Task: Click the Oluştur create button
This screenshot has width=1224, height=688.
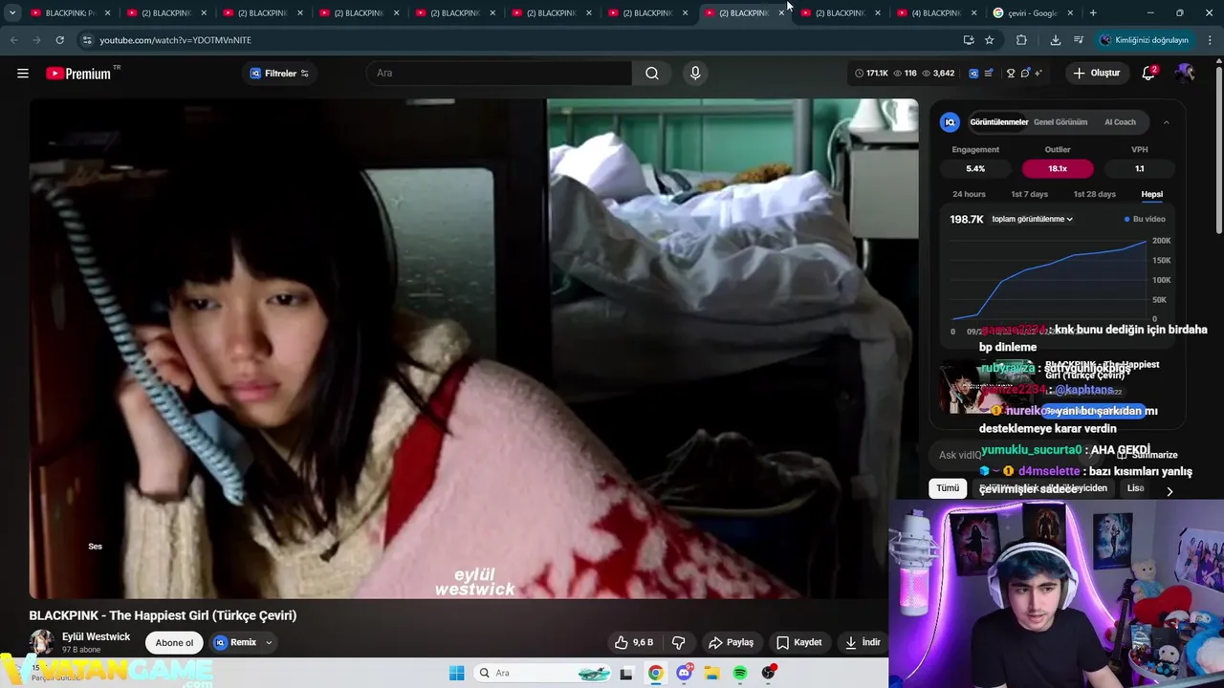Action: tap(1096, 74)
